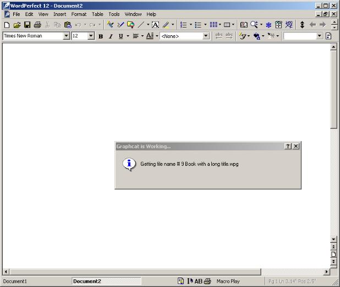Click the Zoom magnifier icon
This screenshot has width=340, height=287.
pyautogui.click(x=254, y=25)
